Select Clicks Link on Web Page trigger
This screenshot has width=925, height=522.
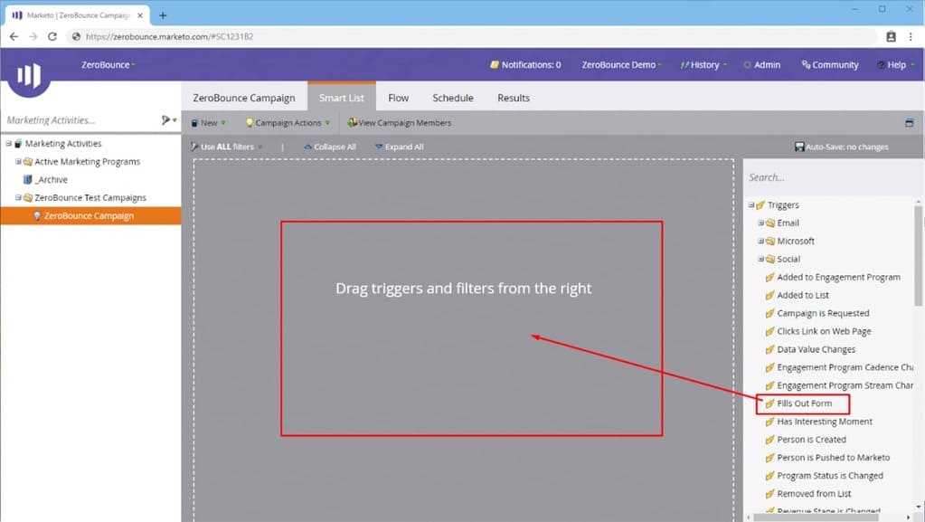(x=824, y=331)
